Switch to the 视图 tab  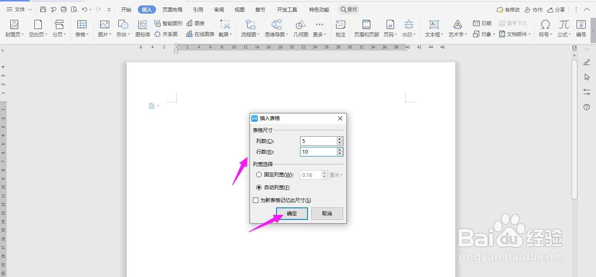pyautogui.click(x=239, y=10)
